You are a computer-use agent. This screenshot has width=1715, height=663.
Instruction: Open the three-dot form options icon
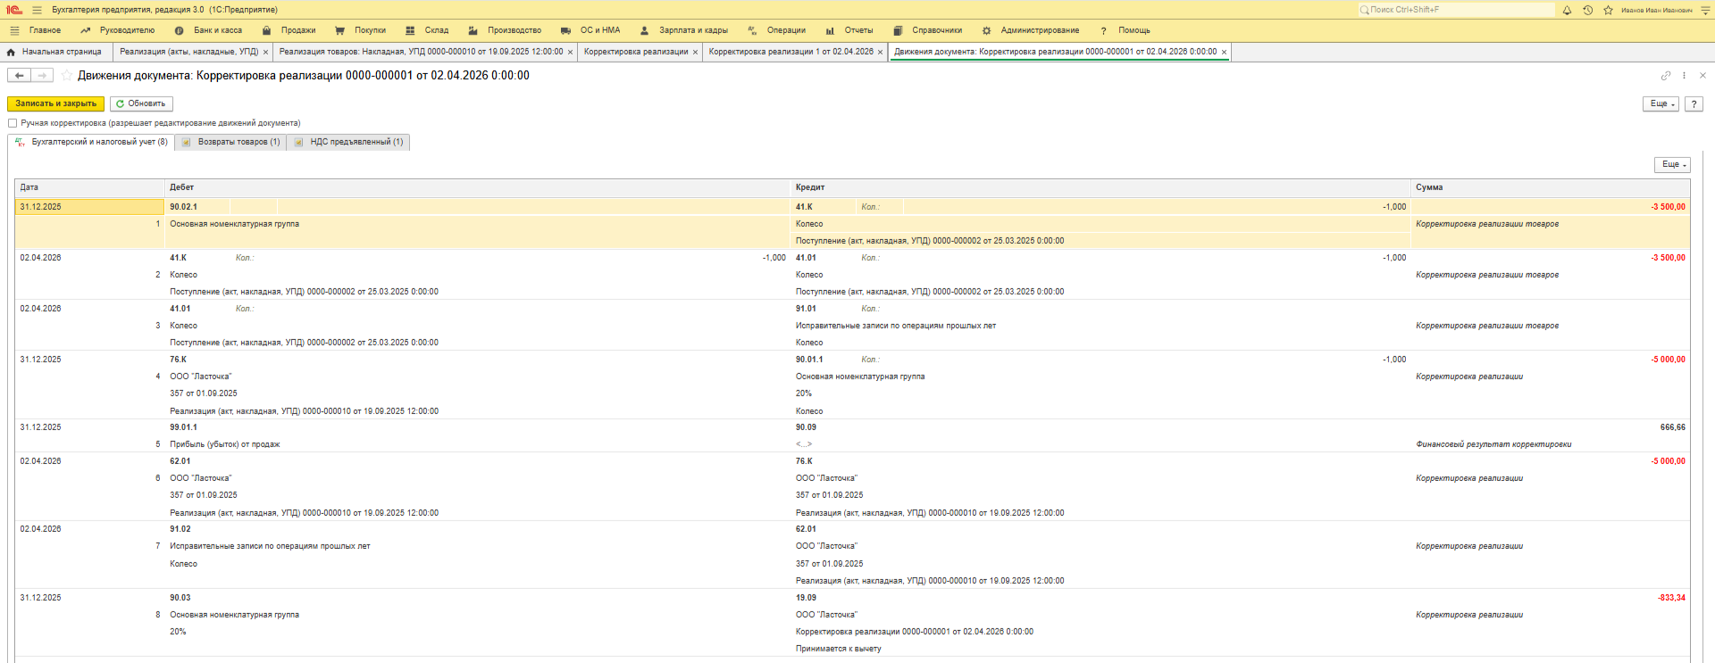click(1684, 76)
